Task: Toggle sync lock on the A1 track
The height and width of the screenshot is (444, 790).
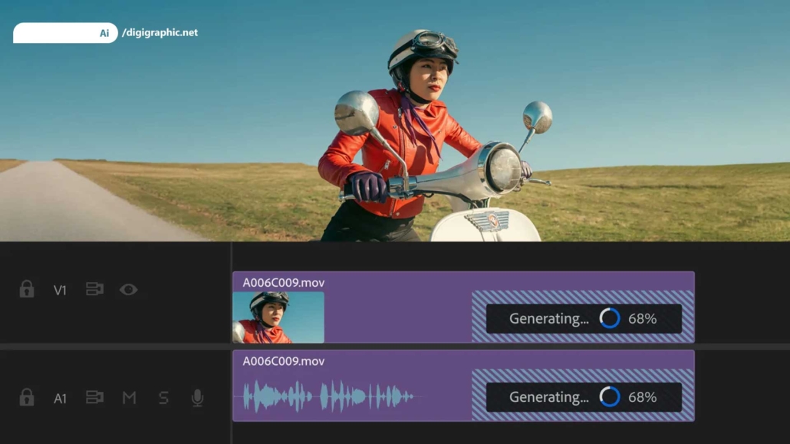Action: [x=94, y=398]
